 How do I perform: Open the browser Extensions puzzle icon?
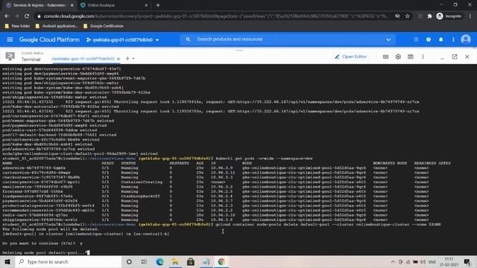click(x=429, y=16)
